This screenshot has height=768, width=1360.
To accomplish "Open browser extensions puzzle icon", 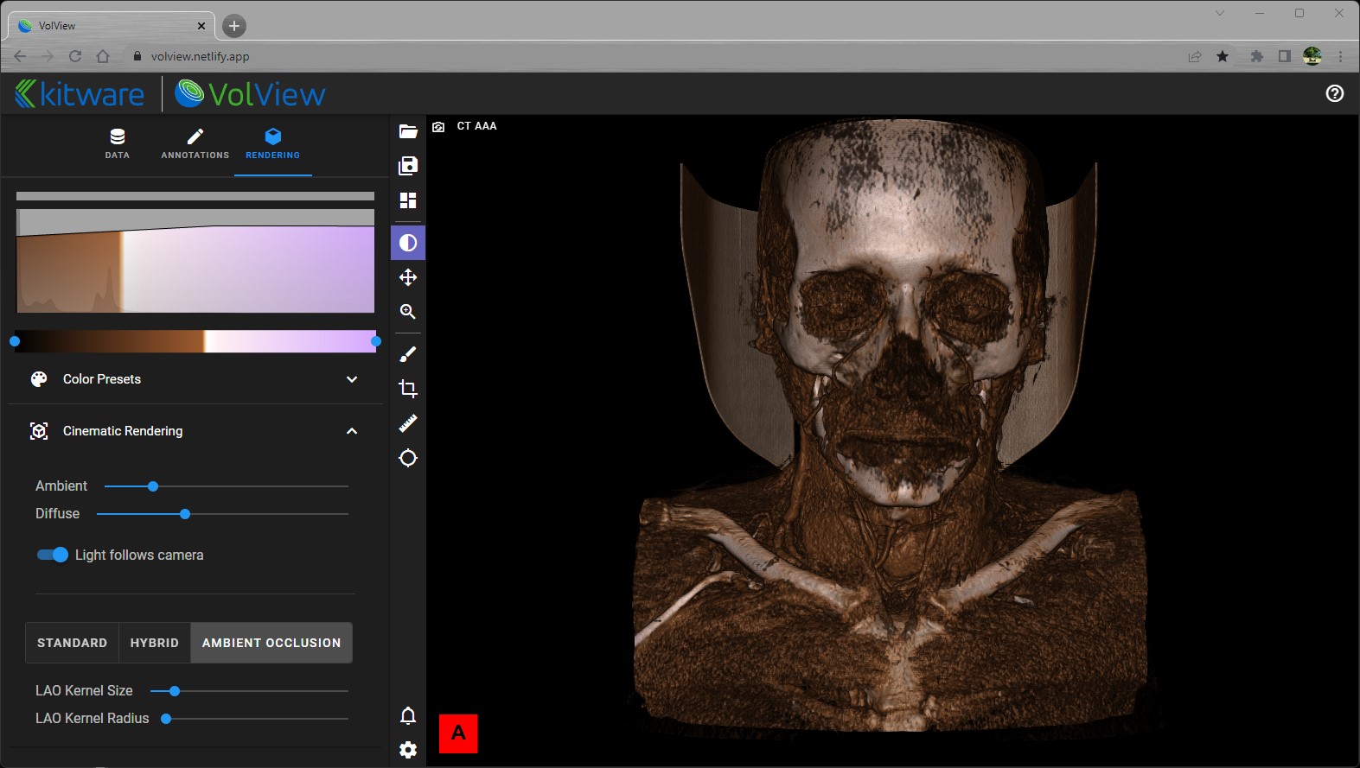I will pos(1257,56).
